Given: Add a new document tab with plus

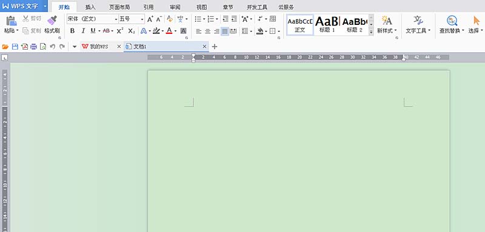Looking at the screenshot, I should click(215, 47).
